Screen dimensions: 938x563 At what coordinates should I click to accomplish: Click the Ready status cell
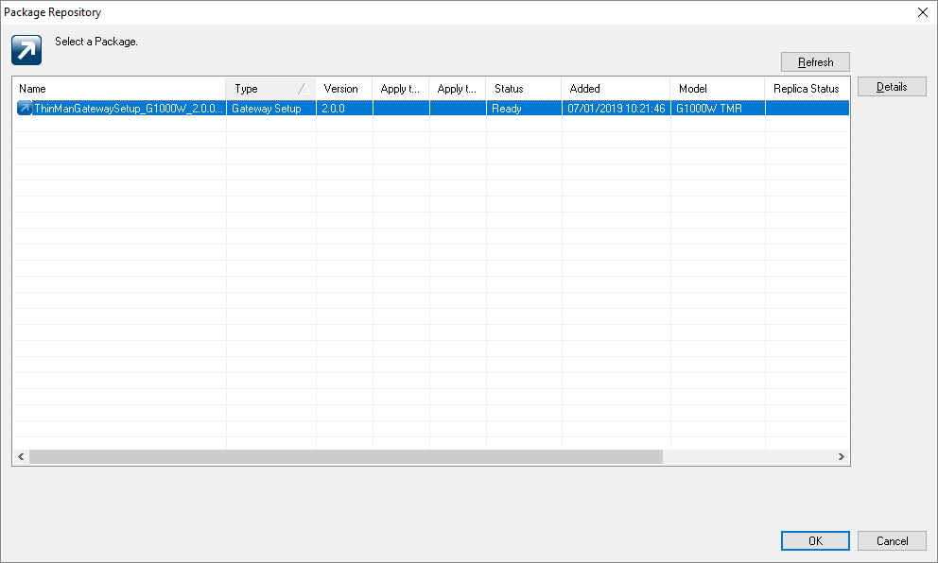tap(524, 109)
